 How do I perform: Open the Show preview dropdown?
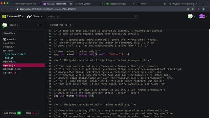[34, 16]
